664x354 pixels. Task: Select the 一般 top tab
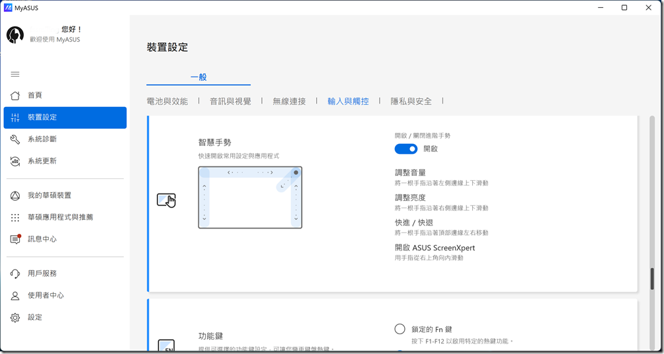(198, 77)
